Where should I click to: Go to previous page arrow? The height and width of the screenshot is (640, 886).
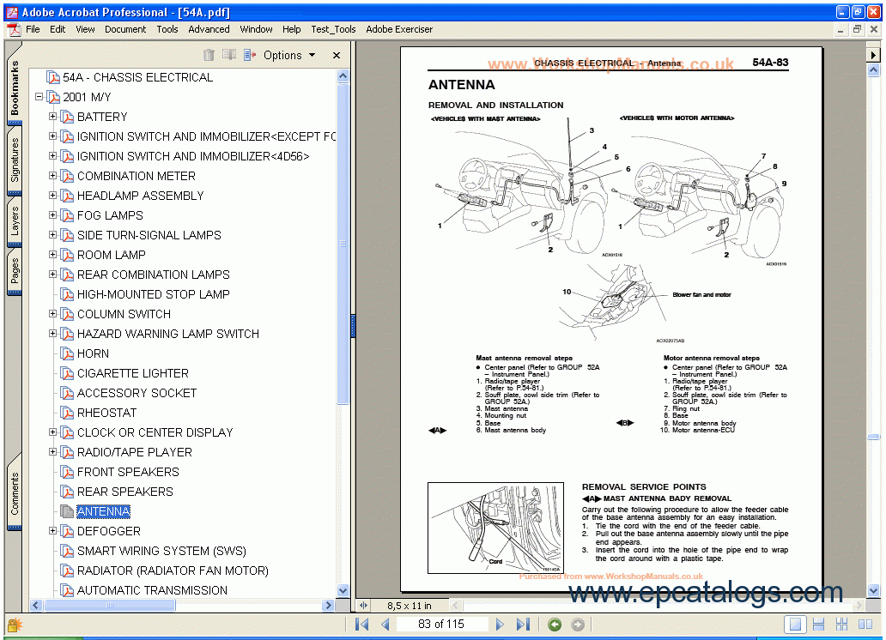[x=385, y=625]
